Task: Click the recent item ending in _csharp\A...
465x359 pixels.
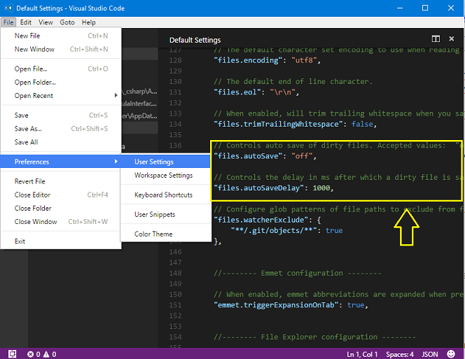Action: [139, 92]
